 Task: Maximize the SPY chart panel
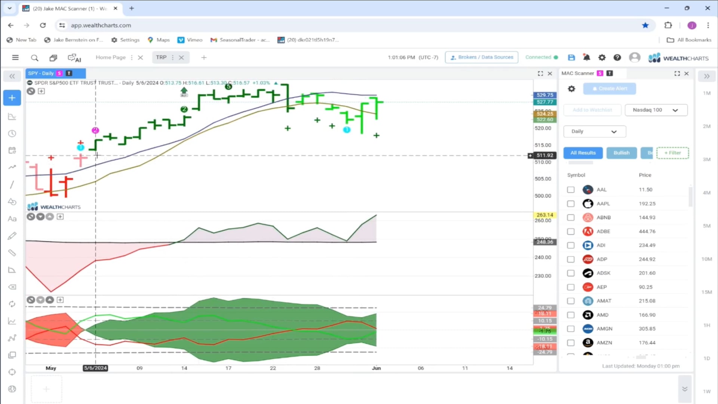[x=540, y=73]
